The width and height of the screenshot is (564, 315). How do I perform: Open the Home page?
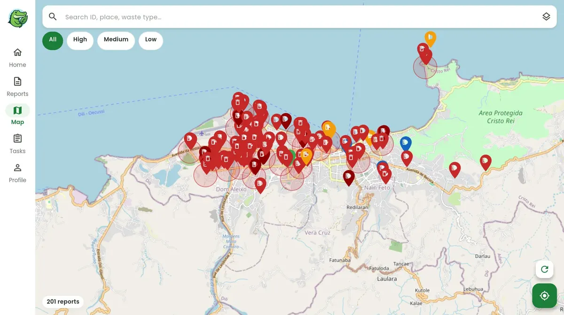(x=17, y=58)
